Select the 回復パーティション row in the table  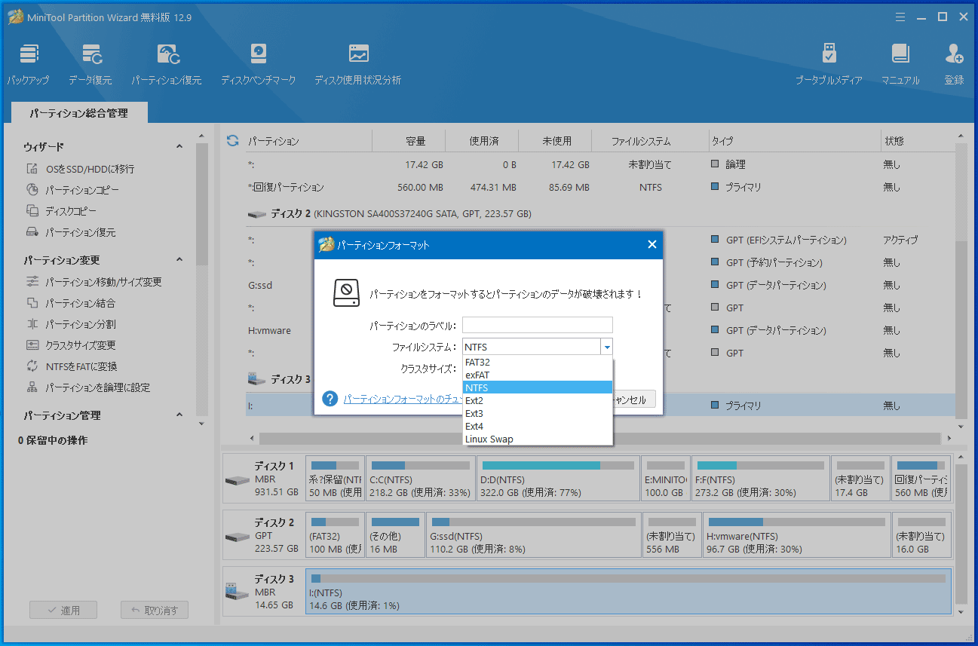[x=600, y=187]
